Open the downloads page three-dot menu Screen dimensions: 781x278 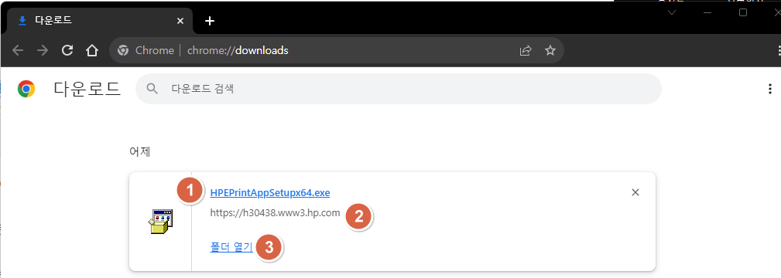click(x=770, y=89)
